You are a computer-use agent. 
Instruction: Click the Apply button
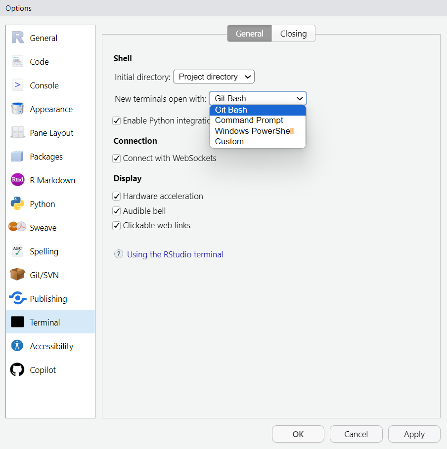(x=414, y=434)
